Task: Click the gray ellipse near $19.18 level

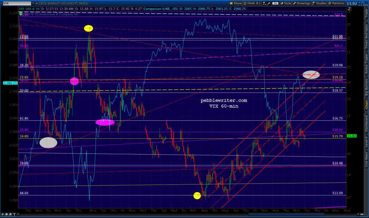Action: click(x=311, y=74)
